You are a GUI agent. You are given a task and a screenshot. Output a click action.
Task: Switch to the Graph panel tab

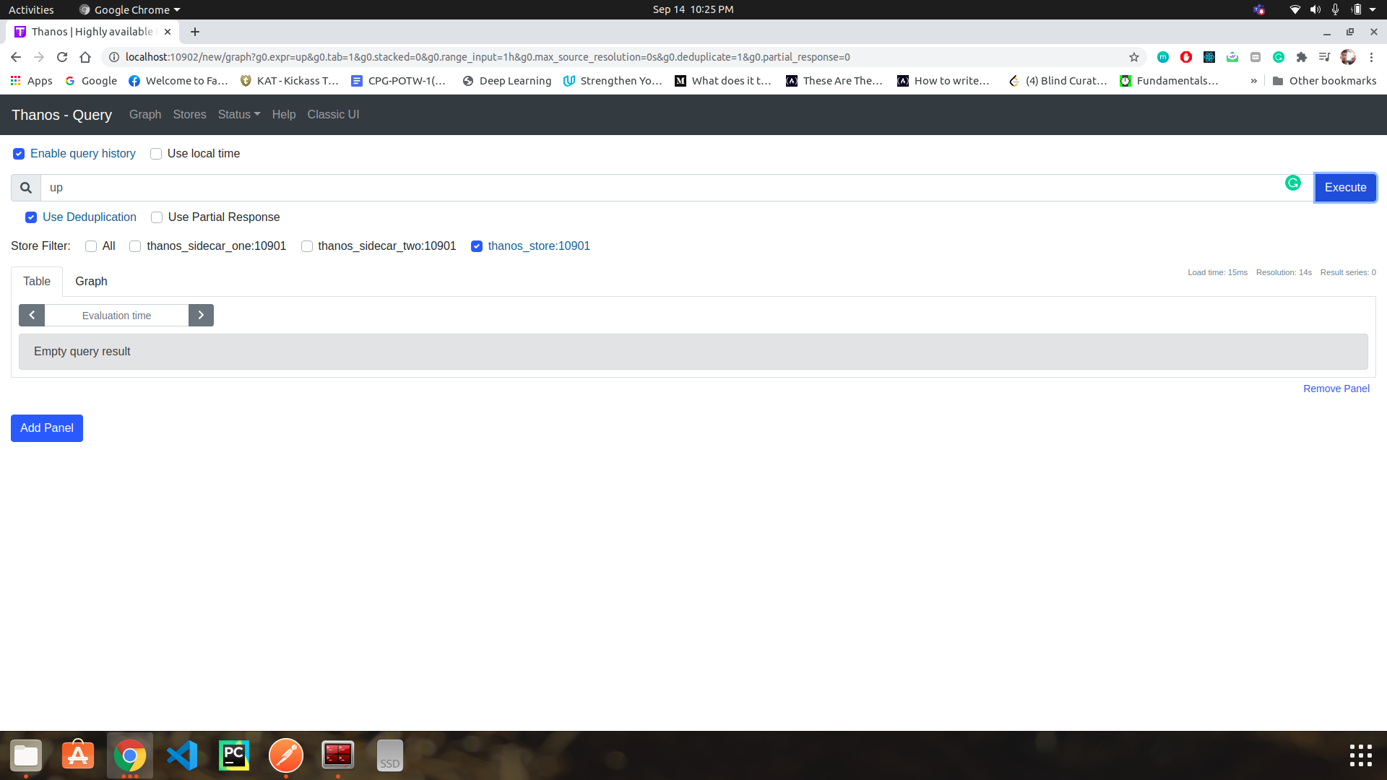coord(91,282)
